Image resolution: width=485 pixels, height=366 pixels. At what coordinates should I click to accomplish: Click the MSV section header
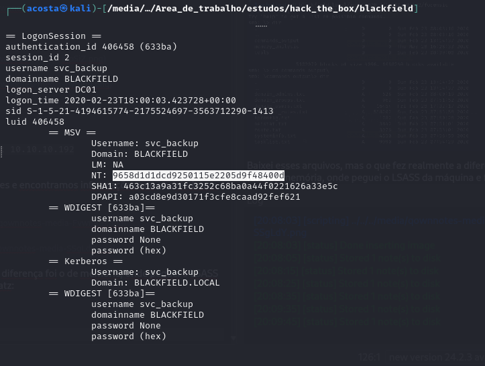coord(72,133)
